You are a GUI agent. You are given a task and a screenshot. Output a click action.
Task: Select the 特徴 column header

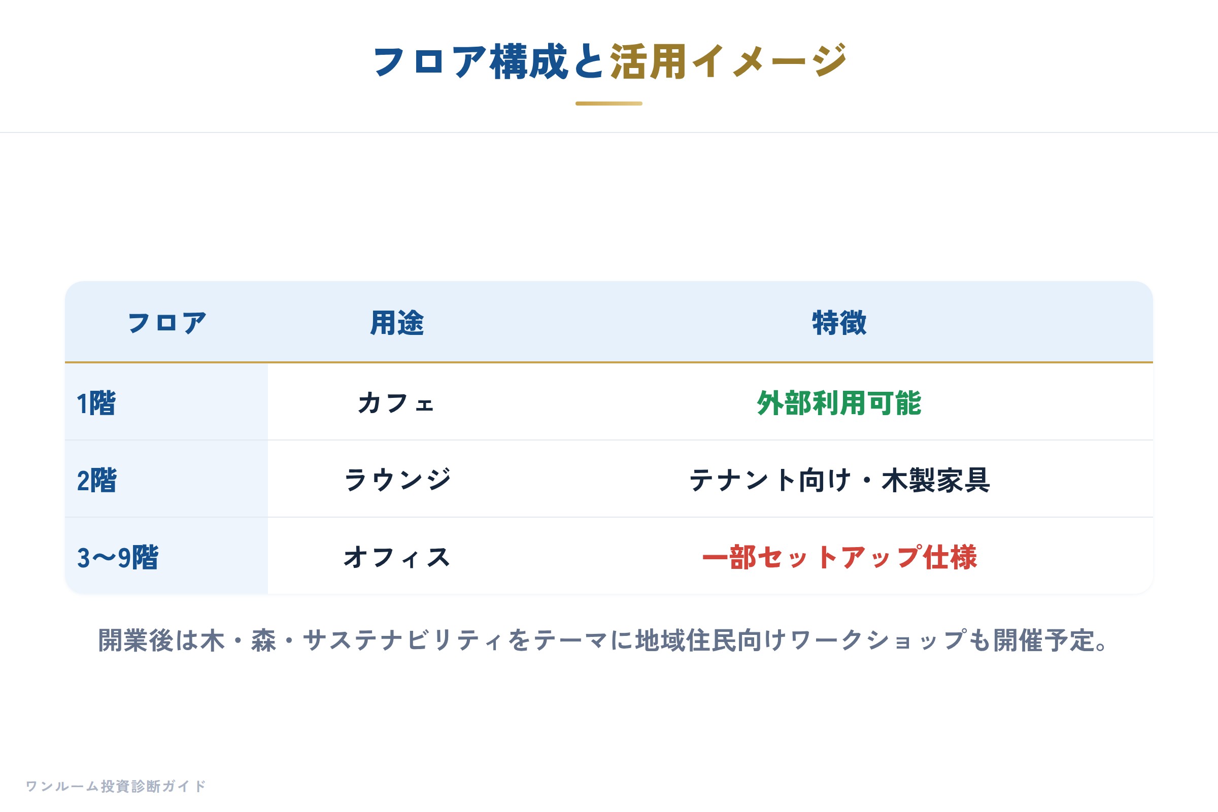(x=839, y=323)
